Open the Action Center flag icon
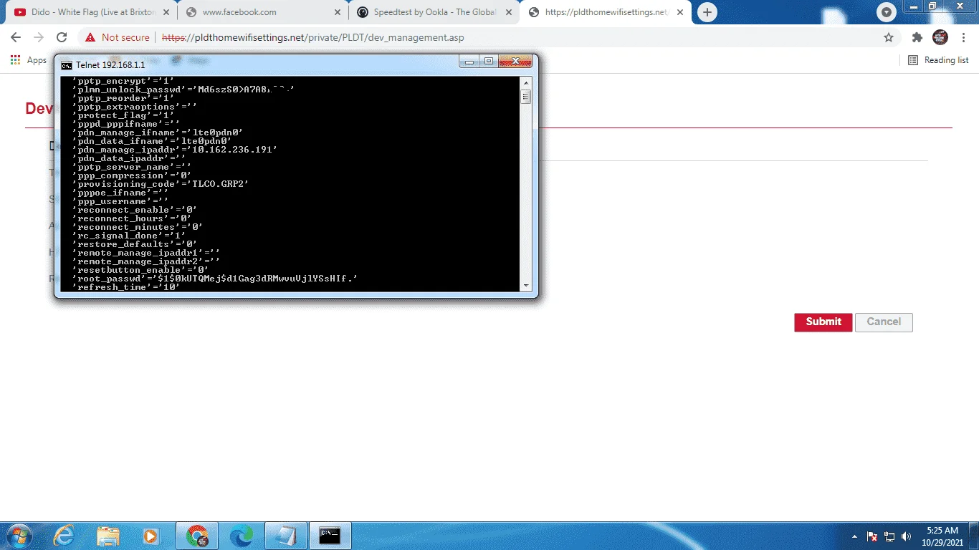 click(x=873, y=536)
